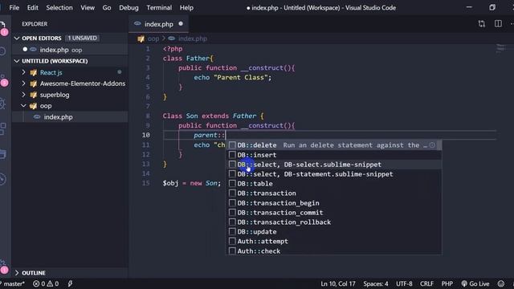Change the UTF-8 encoding
Screen dimensions: 514x289
(x=404, y=283)
